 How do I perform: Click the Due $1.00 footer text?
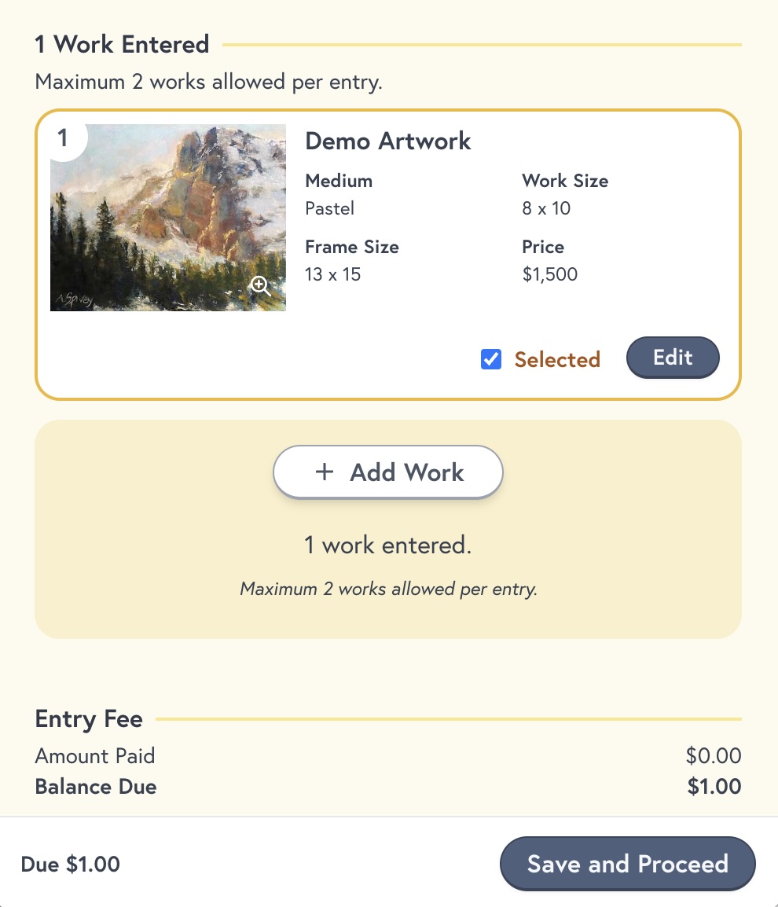tap(70, 864)
